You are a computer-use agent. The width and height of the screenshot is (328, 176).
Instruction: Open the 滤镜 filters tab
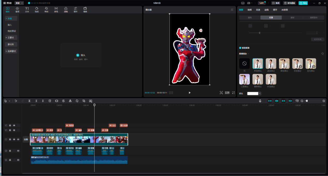[66, 10]
